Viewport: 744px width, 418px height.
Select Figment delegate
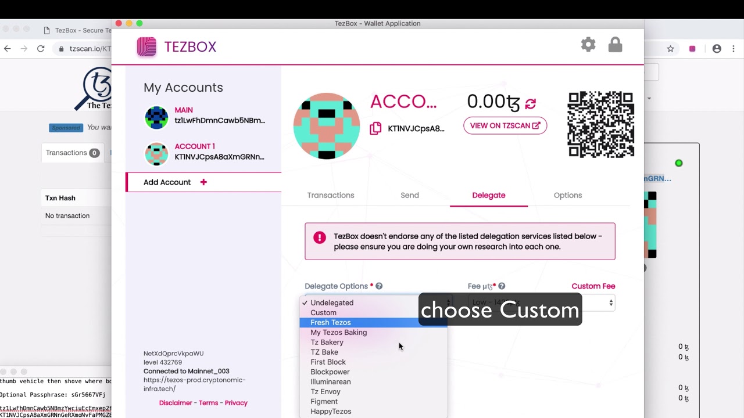pos(374,401)
